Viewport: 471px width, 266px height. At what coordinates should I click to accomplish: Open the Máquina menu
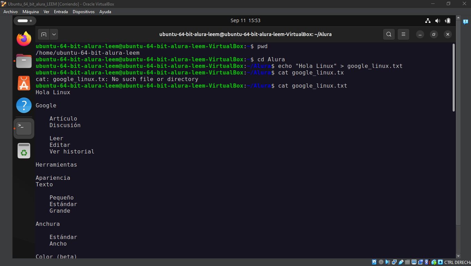click(x=30, y=12)
